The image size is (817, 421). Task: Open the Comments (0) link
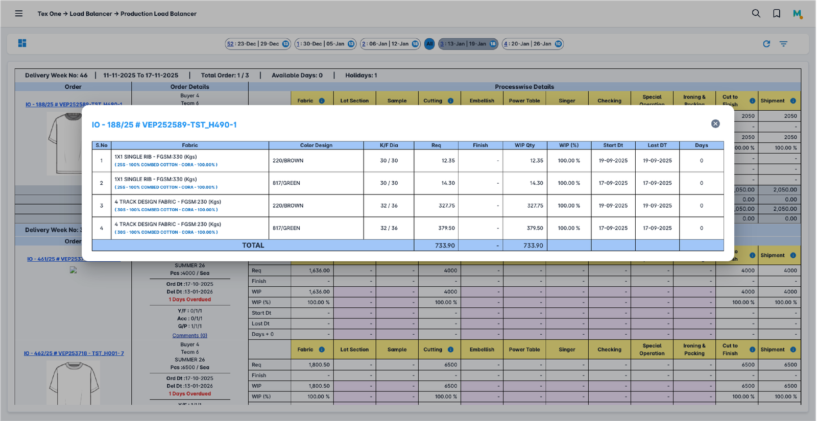point(189,335)
